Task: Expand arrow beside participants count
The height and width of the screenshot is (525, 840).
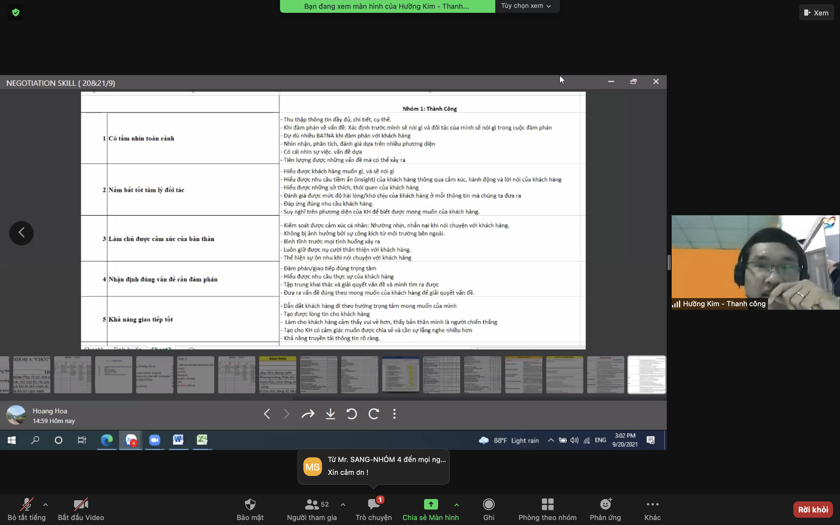Action: click(343, 505)
